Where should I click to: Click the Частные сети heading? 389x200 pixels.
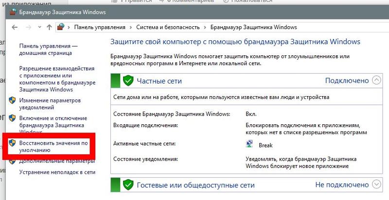(x=159, y=81)
